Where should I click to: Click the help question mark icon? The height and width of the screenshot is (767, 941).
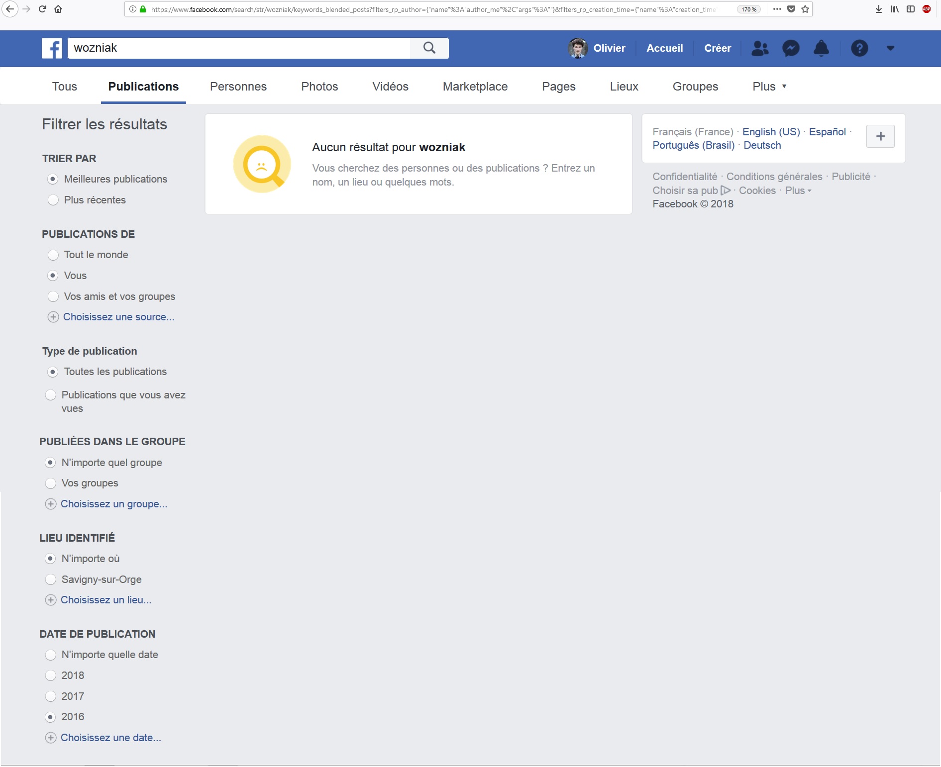(x=859, y=48)
